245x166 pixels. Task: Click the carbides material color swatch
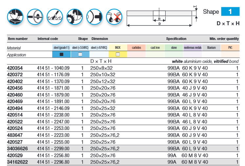click(x=136, y=48)
